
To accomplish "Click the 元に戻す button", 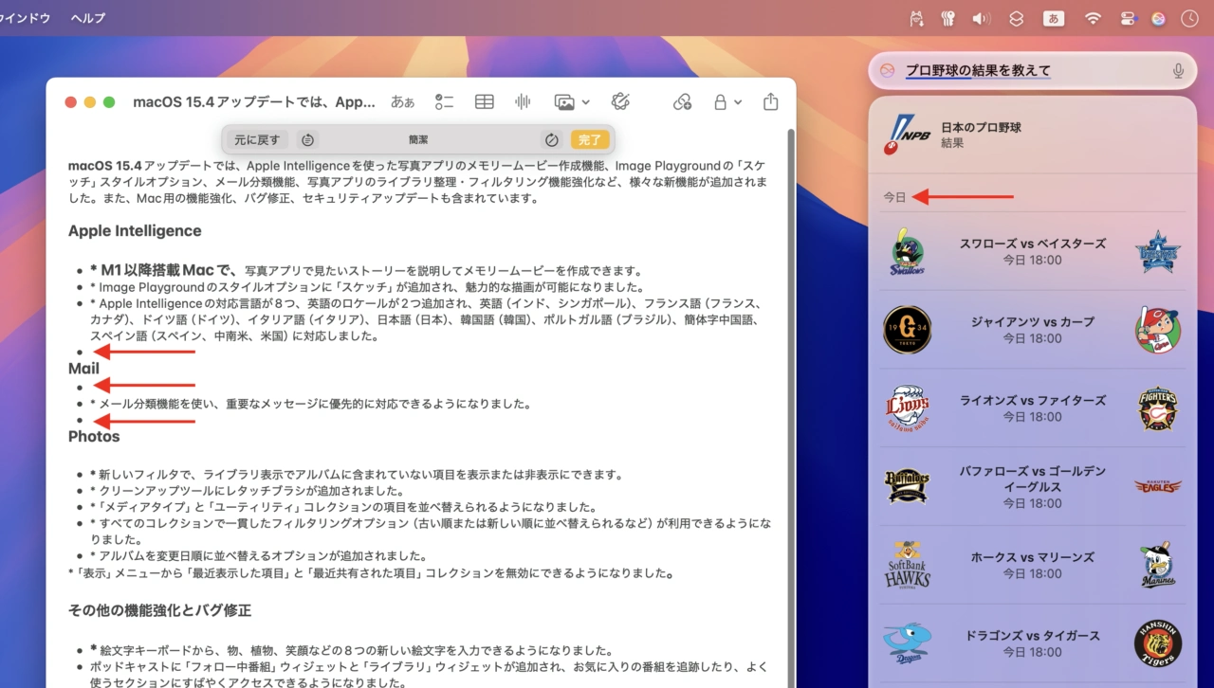I will coord(257,140).
